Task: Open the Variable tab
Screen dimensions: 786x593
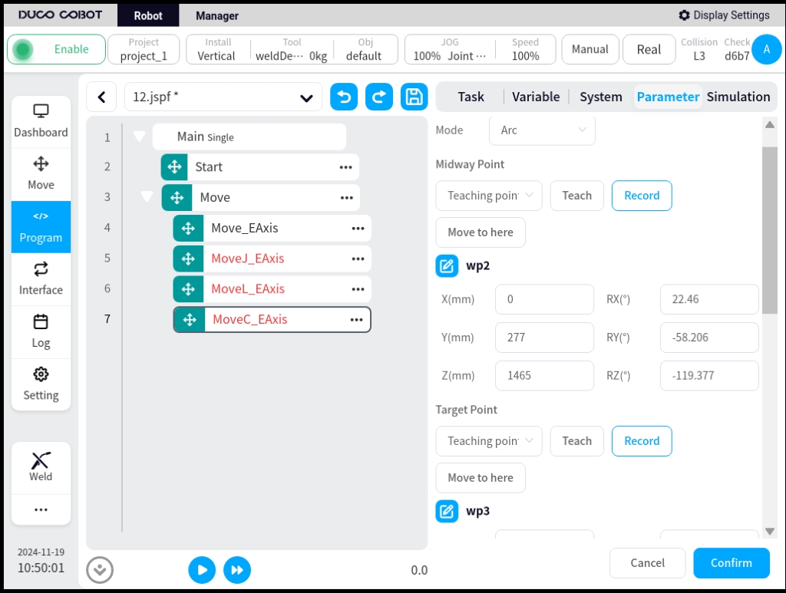Action: click(536, 97)
